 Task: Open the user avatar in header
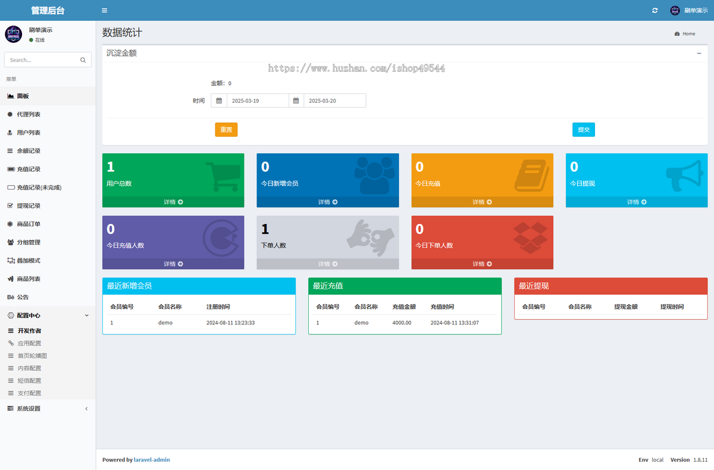[x=675, y=10]
